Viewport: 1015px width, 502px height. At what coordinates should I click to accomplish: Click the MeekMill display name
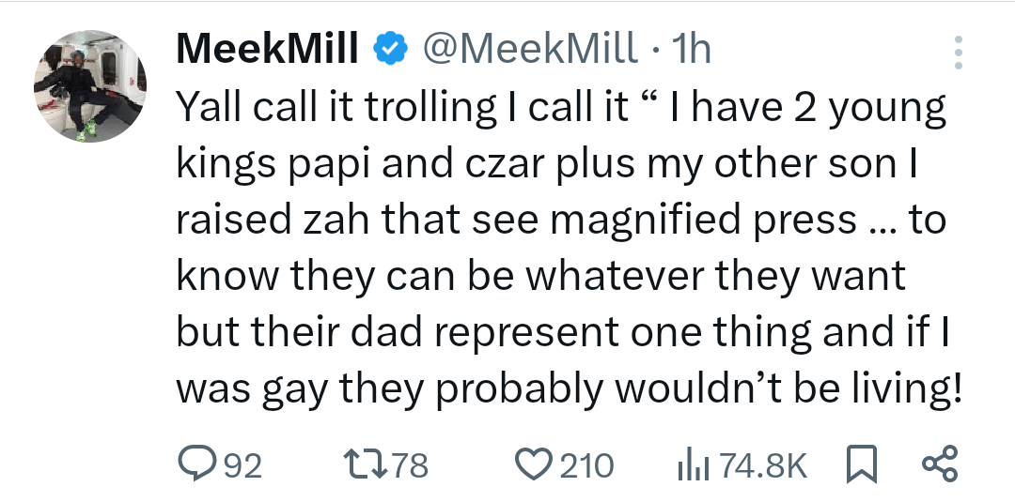267,51
